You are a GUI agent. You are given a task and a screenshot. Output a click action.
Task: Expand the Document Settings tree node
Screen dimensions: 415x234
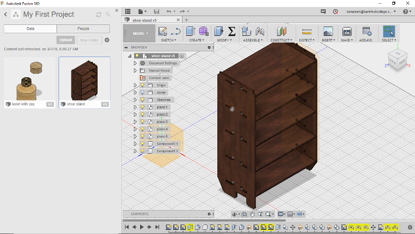[135, 63]
